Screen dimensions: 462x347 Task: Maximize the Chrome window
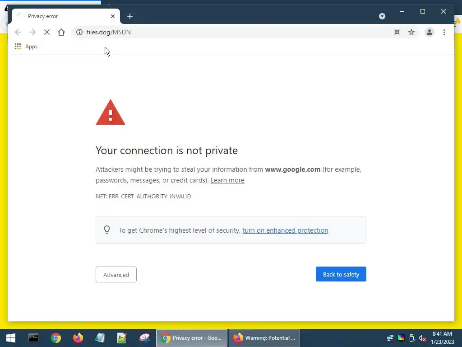coord(422,11)
